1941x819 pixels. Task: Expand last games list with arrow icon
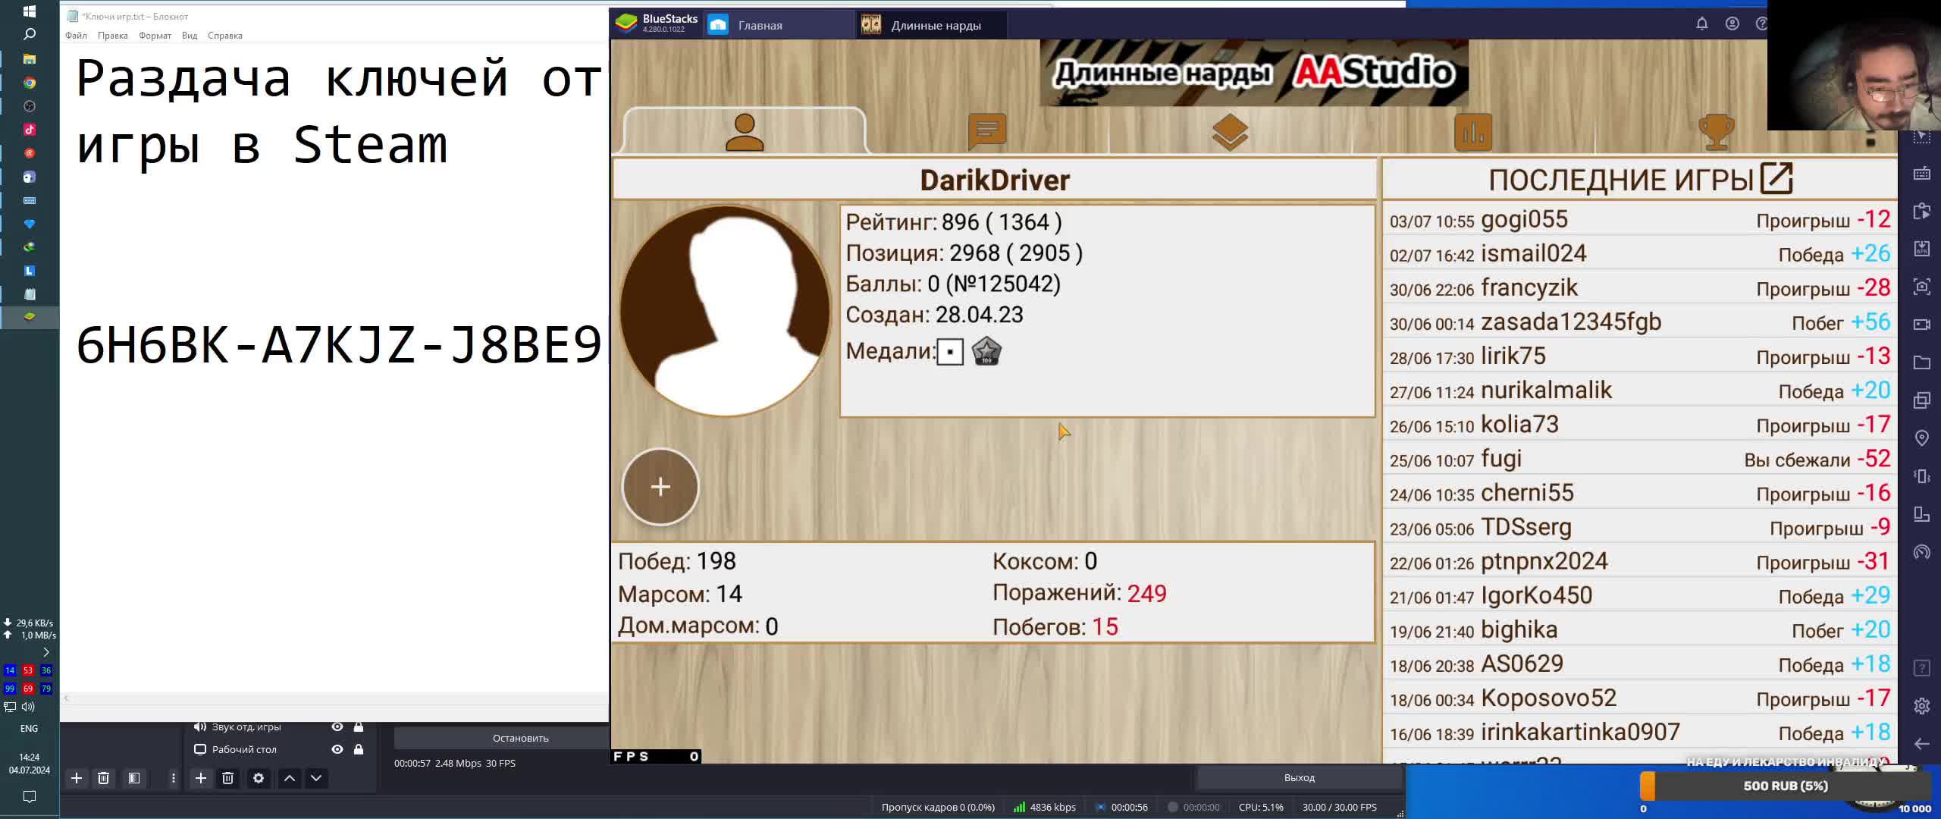[x=1776, y=179]
